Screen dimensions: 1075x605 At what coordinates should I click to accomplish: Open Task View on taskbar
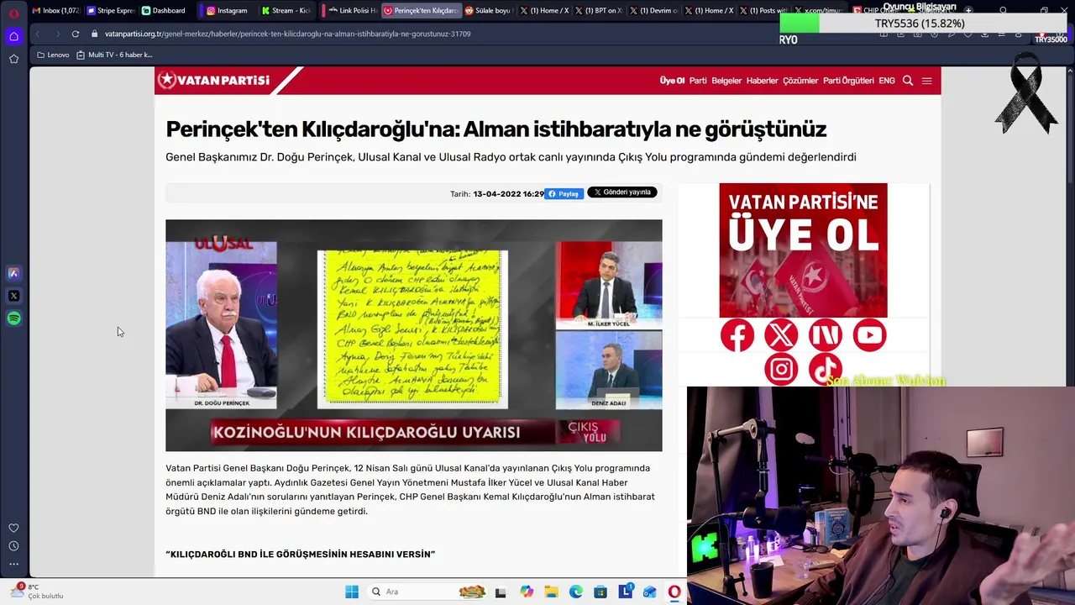pos(501,592)
